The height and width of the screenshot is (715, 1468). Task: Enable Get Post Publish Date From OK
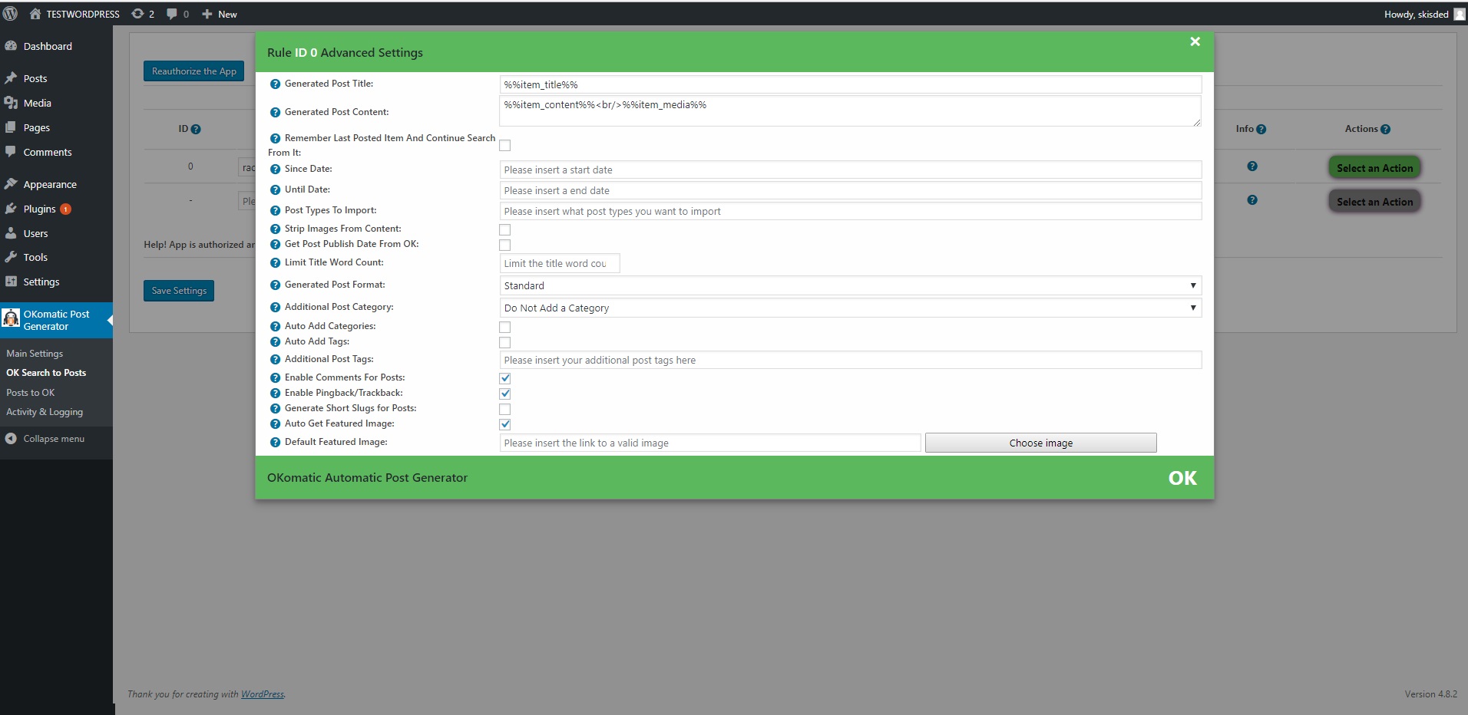(504, 245)
